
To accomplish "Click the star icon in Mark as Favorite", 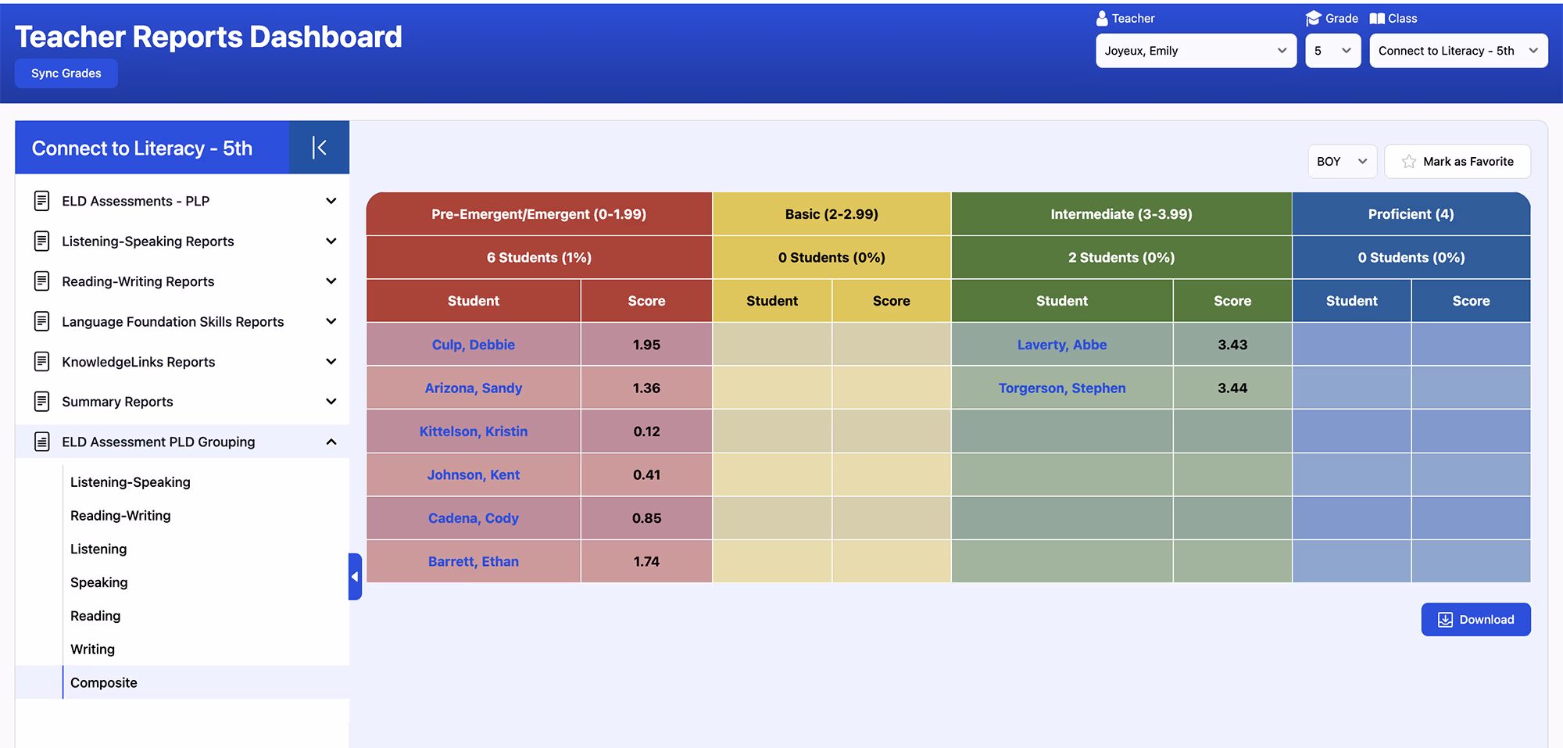I will [x=1409, y=161].
